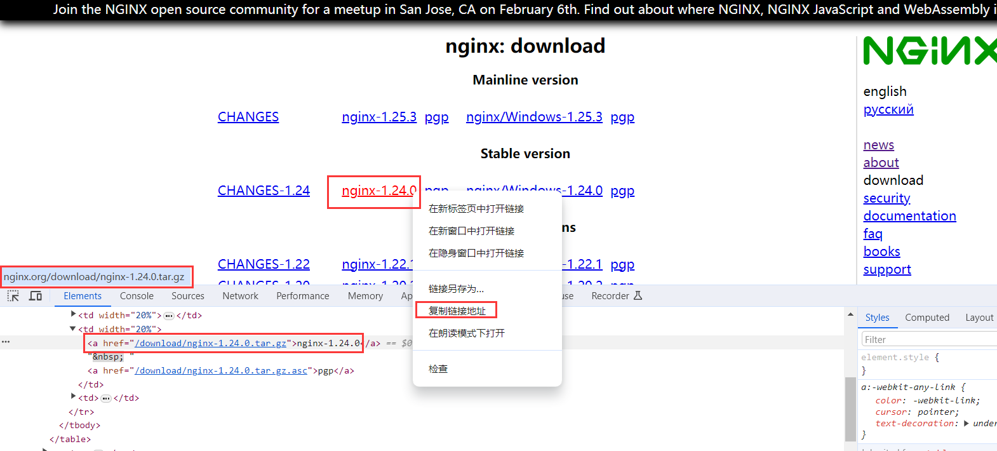Click the nginx-1.24.0 stable download link
Screen dimensions: 997x451
click(379, 191)
